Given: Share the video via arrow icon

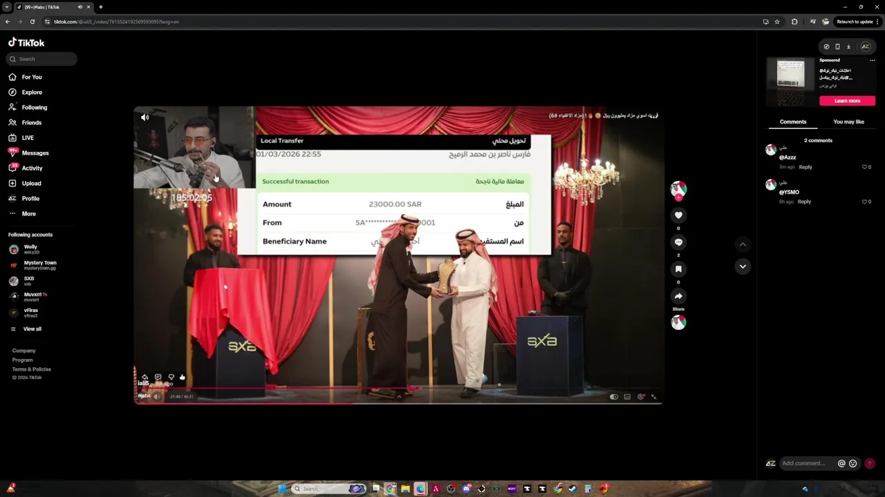Looking at the screenshot, I should [678, 296].
